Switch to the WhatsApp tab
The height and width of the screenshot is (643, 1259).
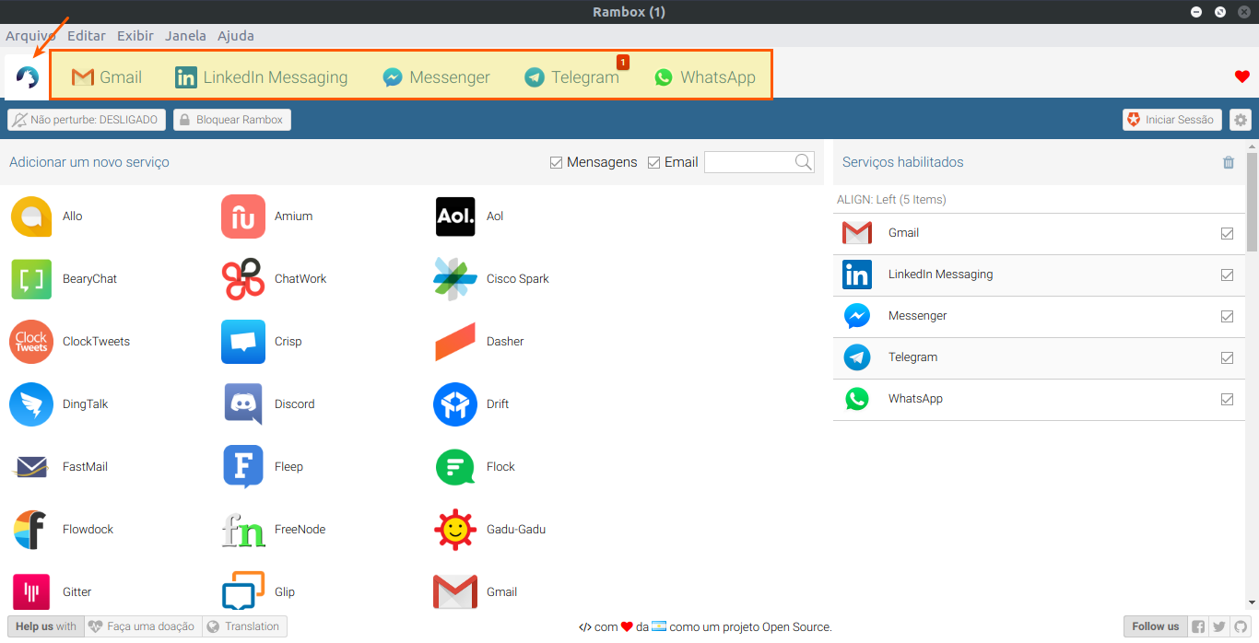[x=705, y=77]
